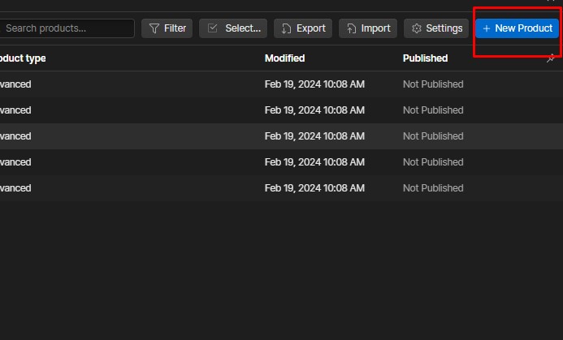Click third row's Not Published status

433,136
